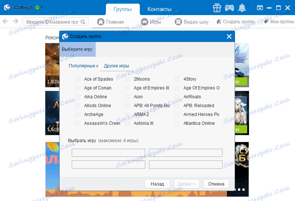Choose ARMA 2
Screen dimensions: 295x201
tap(141, 114)
